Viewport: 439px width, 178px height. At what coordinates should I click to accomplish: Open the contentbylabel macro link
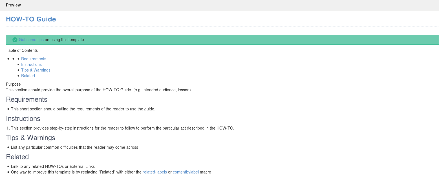186,172
